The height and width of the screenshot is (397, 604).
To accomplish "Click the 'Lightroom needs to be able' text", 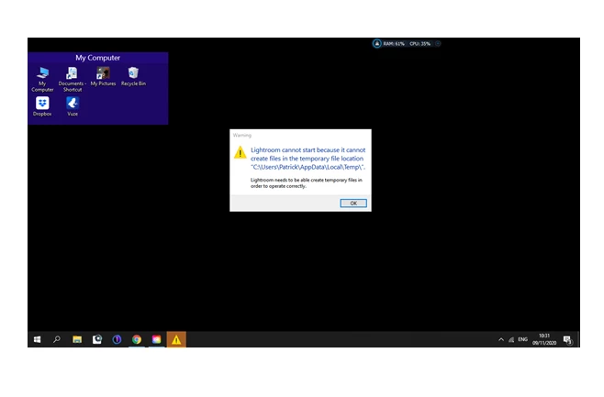I will 307,182.
